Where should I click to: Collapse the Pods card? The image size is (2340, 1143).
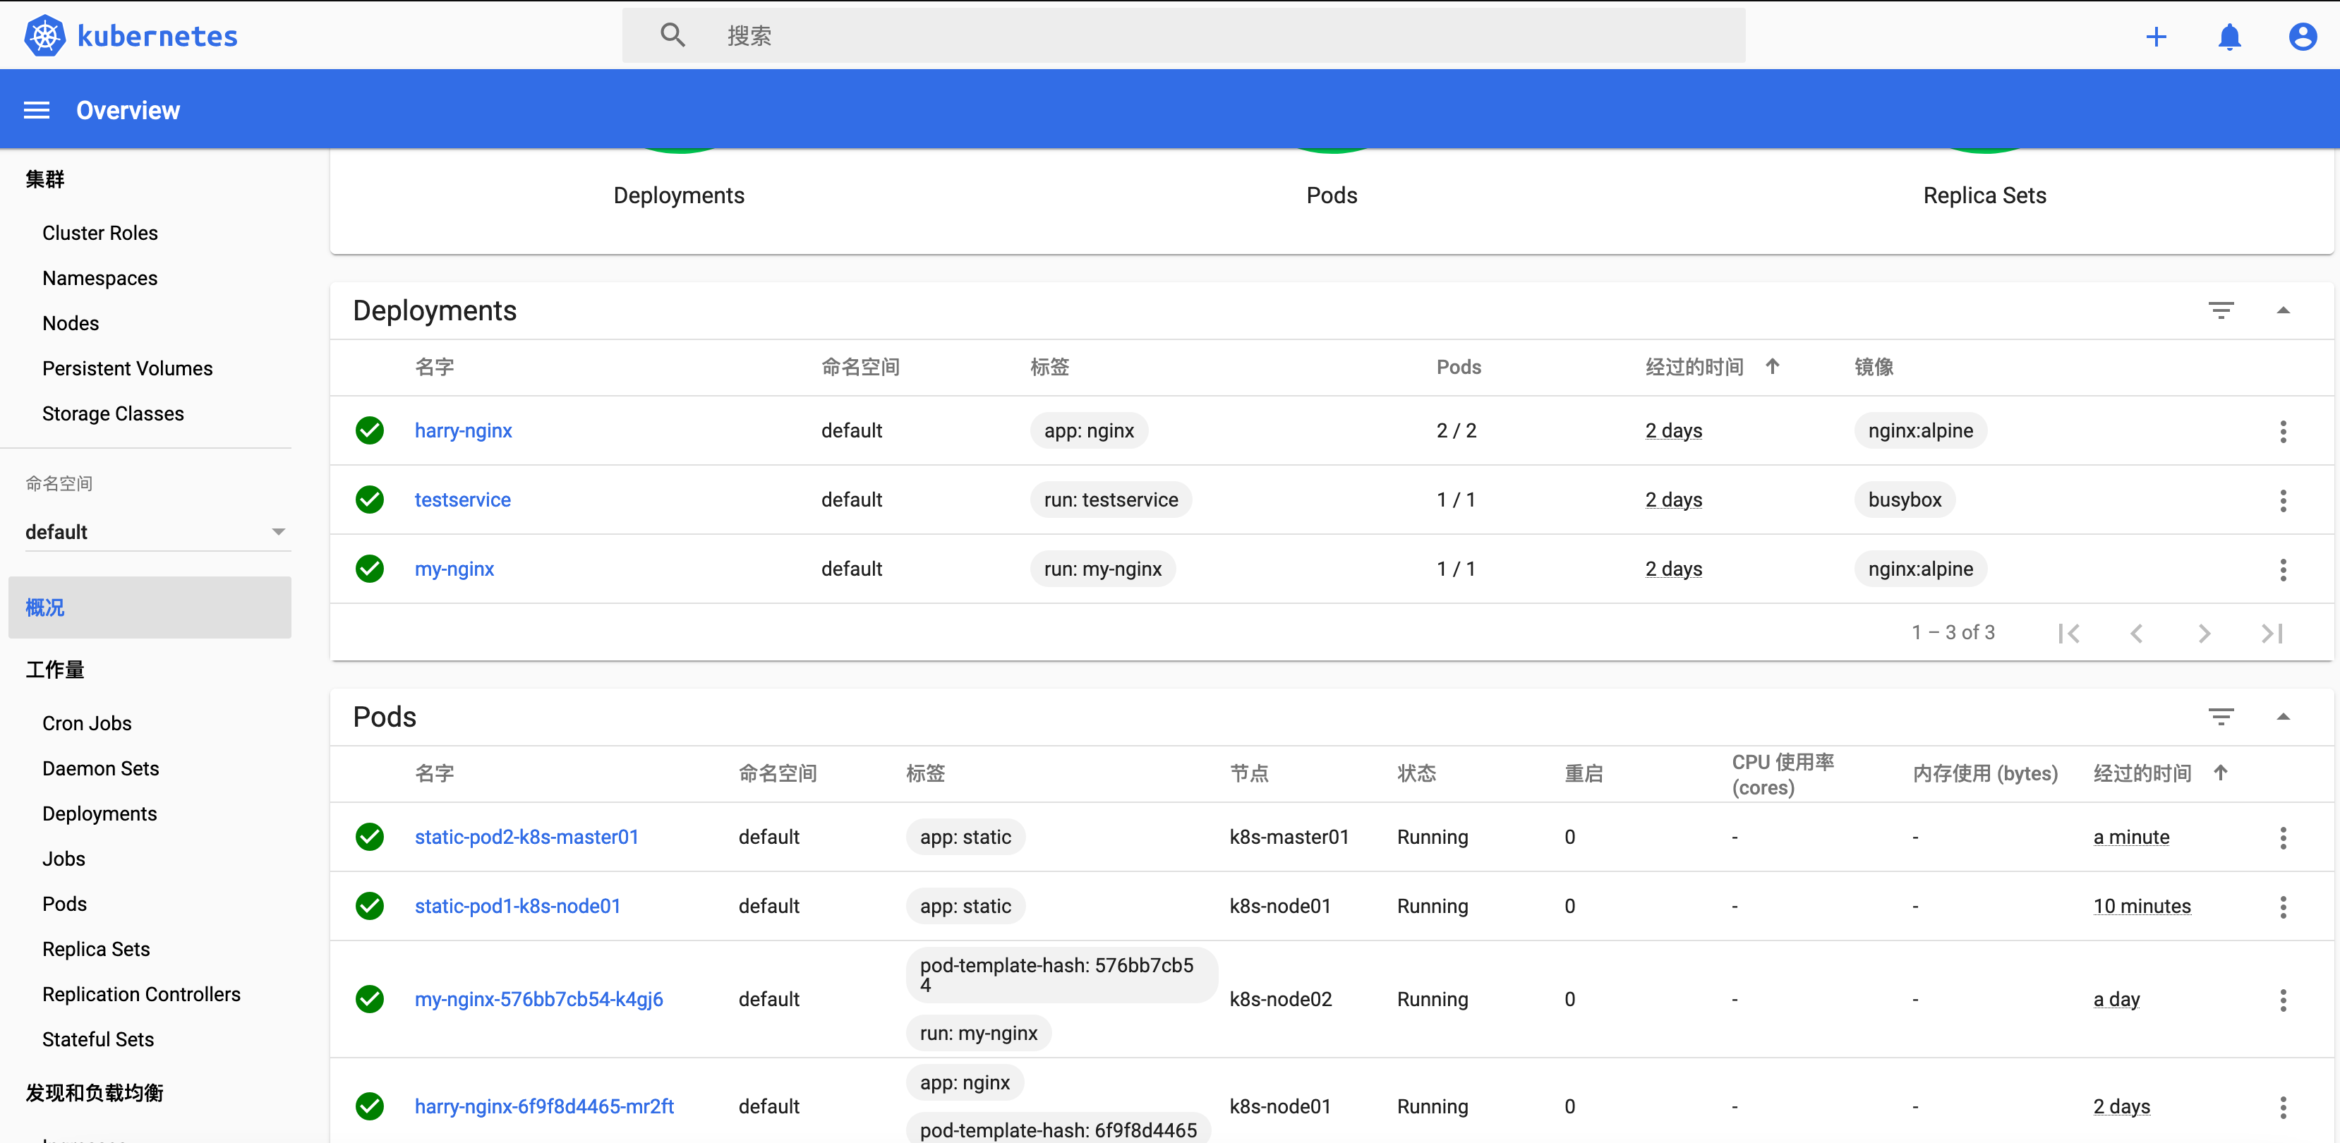pos(2283,717)
